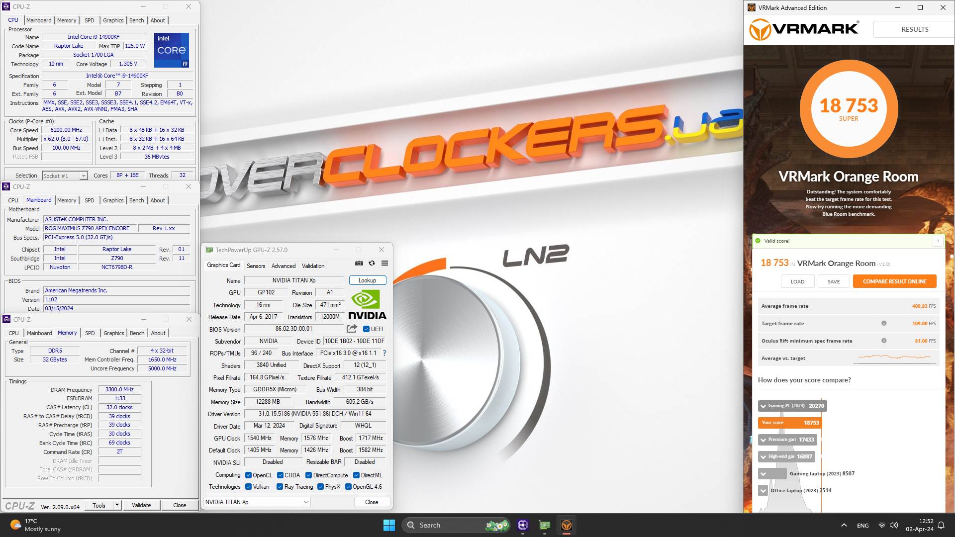The width and height of the screenshot is (955, 537).
Task: Take a GPU-Z screenshot with camera icon
Action: (x=359, y=263)
